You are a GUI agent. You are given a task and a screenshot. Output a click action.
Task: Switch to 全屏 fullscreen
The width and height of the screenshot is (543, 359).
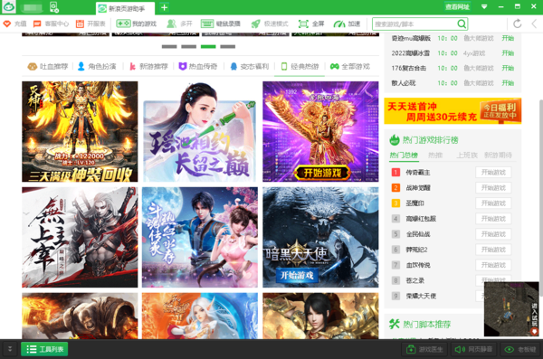click(311, 24)
